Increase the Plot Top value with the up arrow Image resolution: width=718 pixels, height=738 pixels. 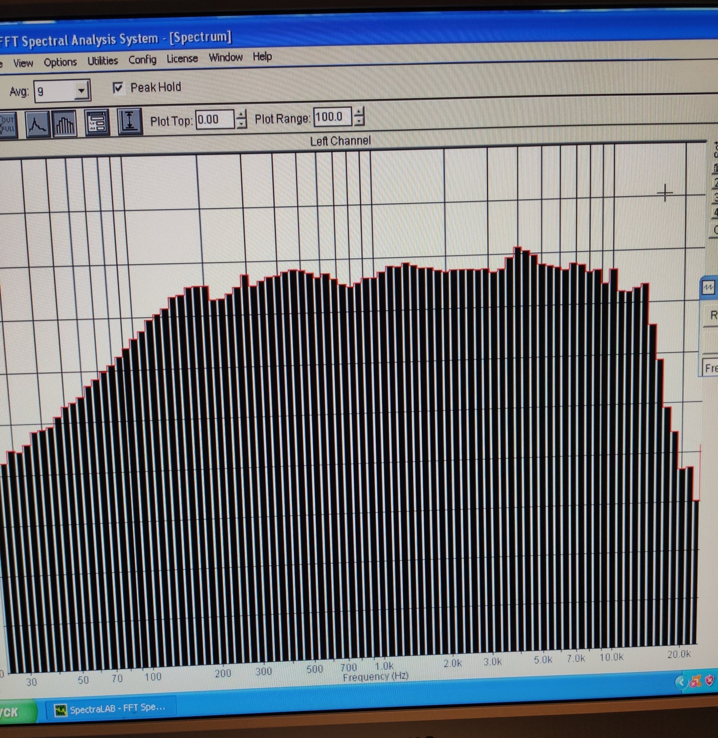click(242, 115)
